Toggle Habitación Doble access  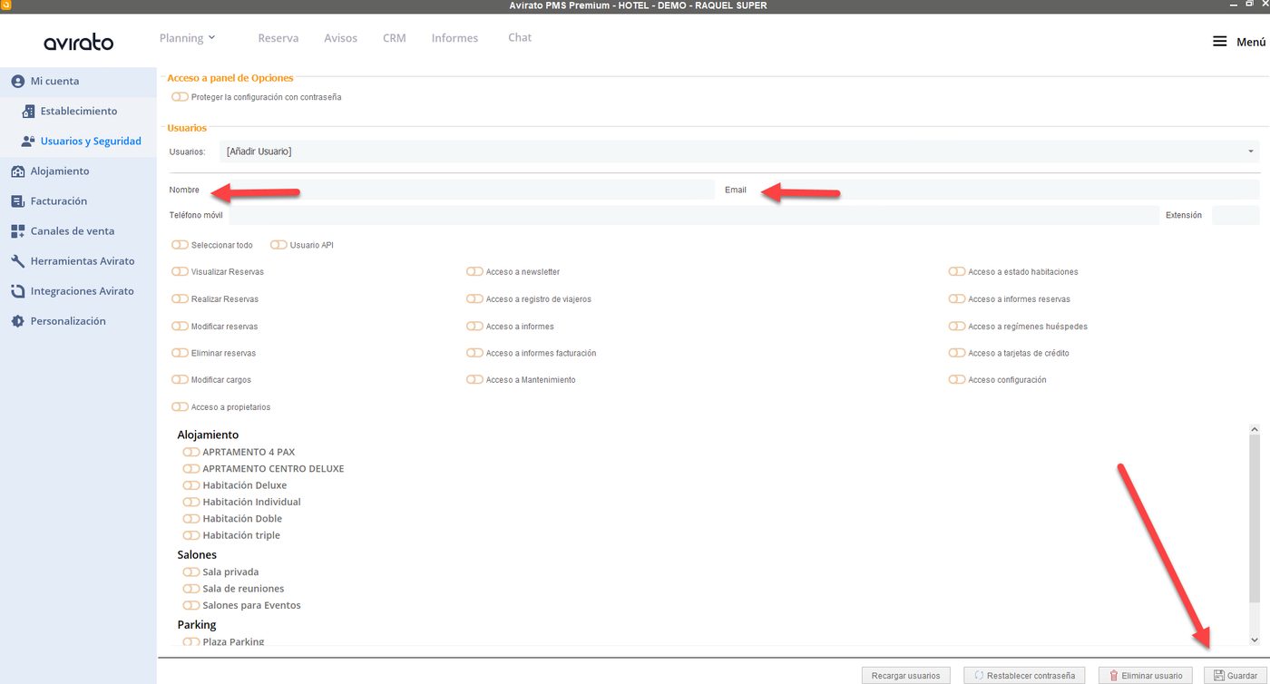click(190, 519)
